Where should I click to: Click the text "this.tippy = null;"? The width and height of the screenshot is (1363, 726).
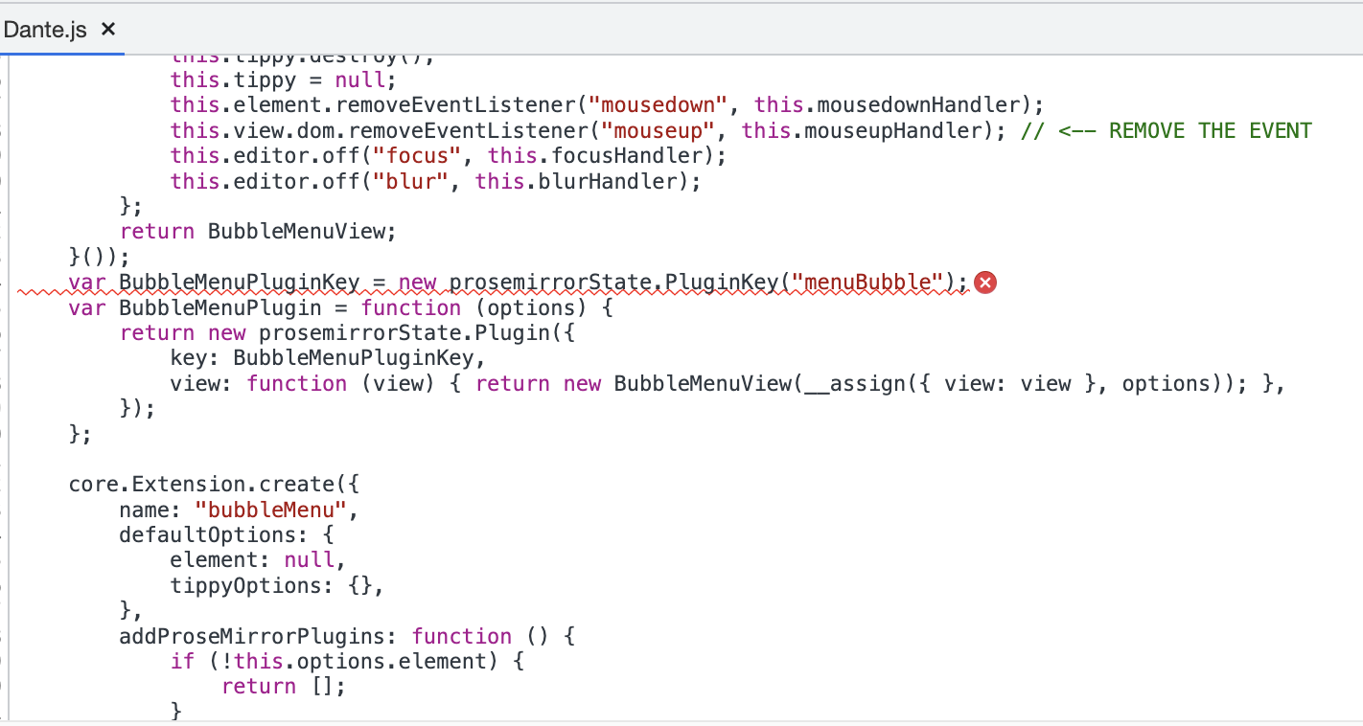point(283,79)
